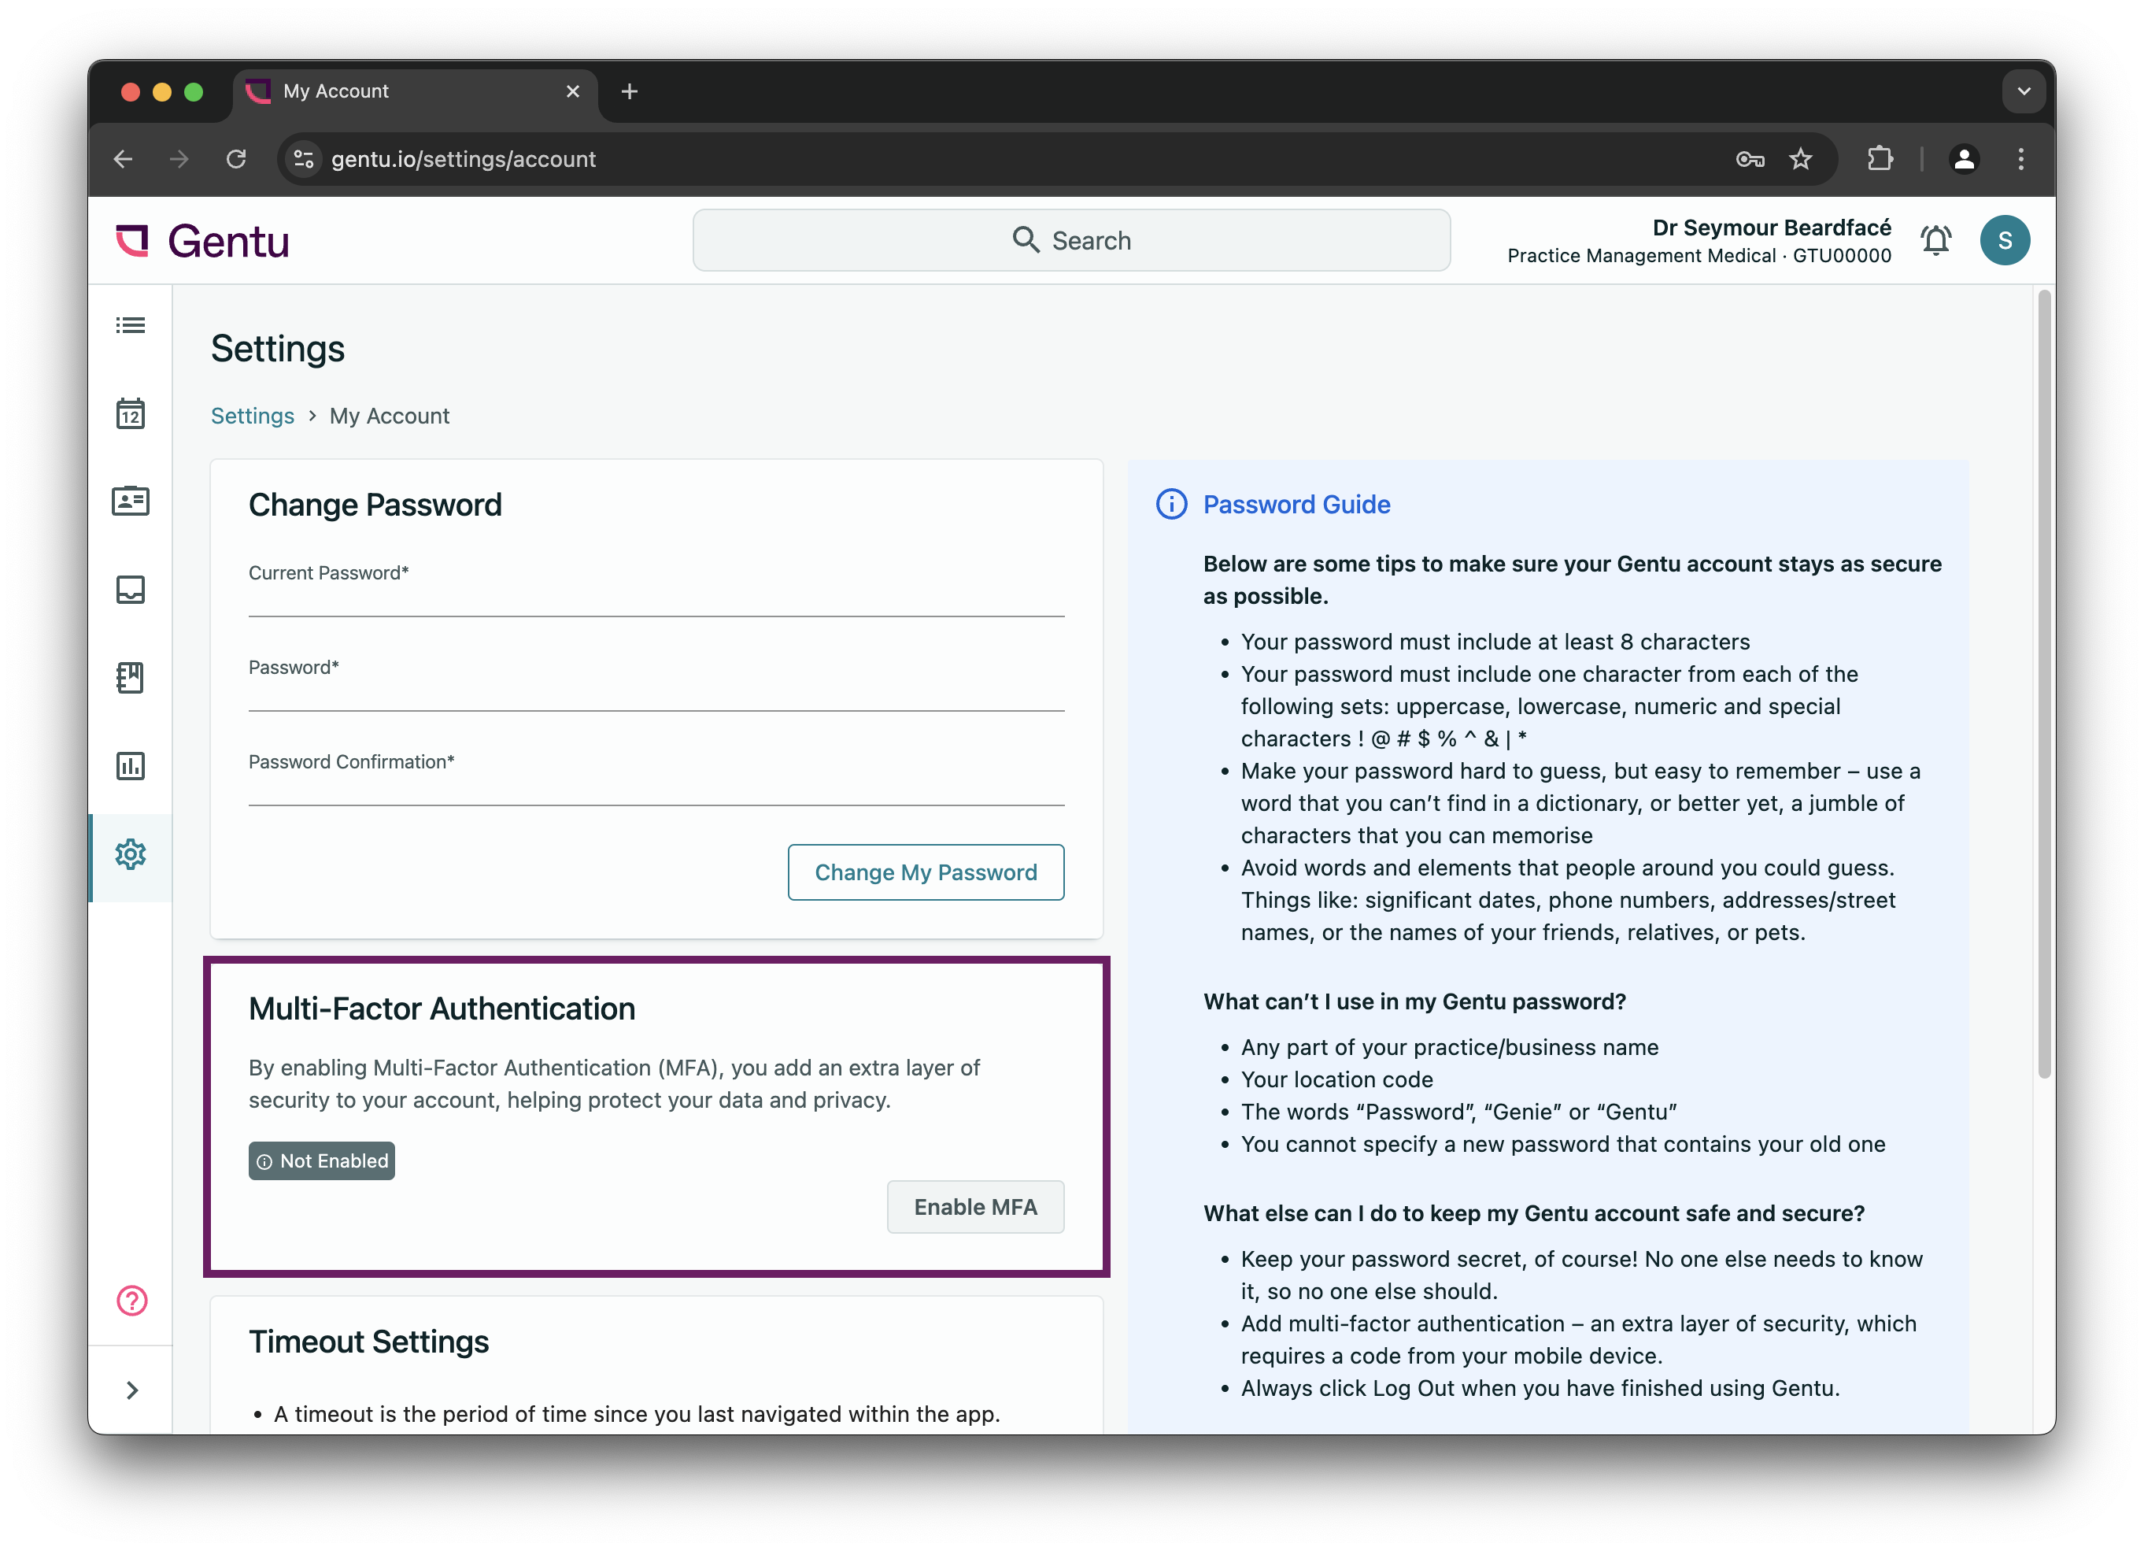The width and height of the screenshot is (2144, 1551).
Task: Open Chrome's three-dot menu
Action: tap(2020, 159)
